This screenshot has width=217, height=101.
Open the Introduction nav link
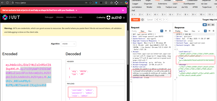click(x=71, y=17)
